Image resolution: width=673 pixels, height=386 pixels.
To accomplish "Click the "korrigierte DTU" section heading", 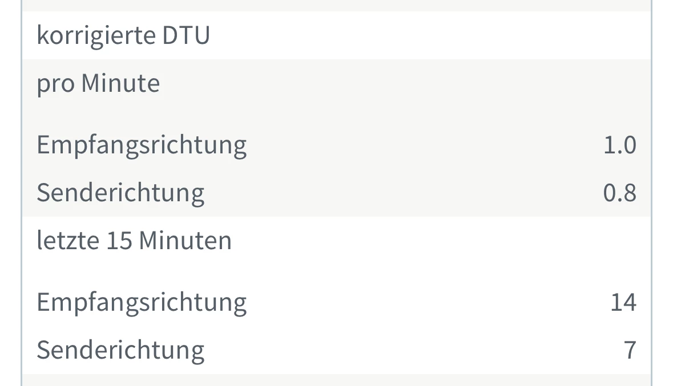I will [123, 35].
